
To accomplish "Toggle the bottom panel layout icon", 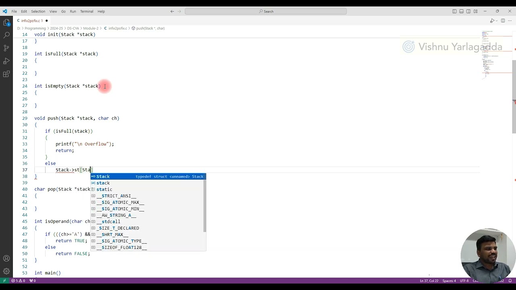I will [x=461, y=11].
